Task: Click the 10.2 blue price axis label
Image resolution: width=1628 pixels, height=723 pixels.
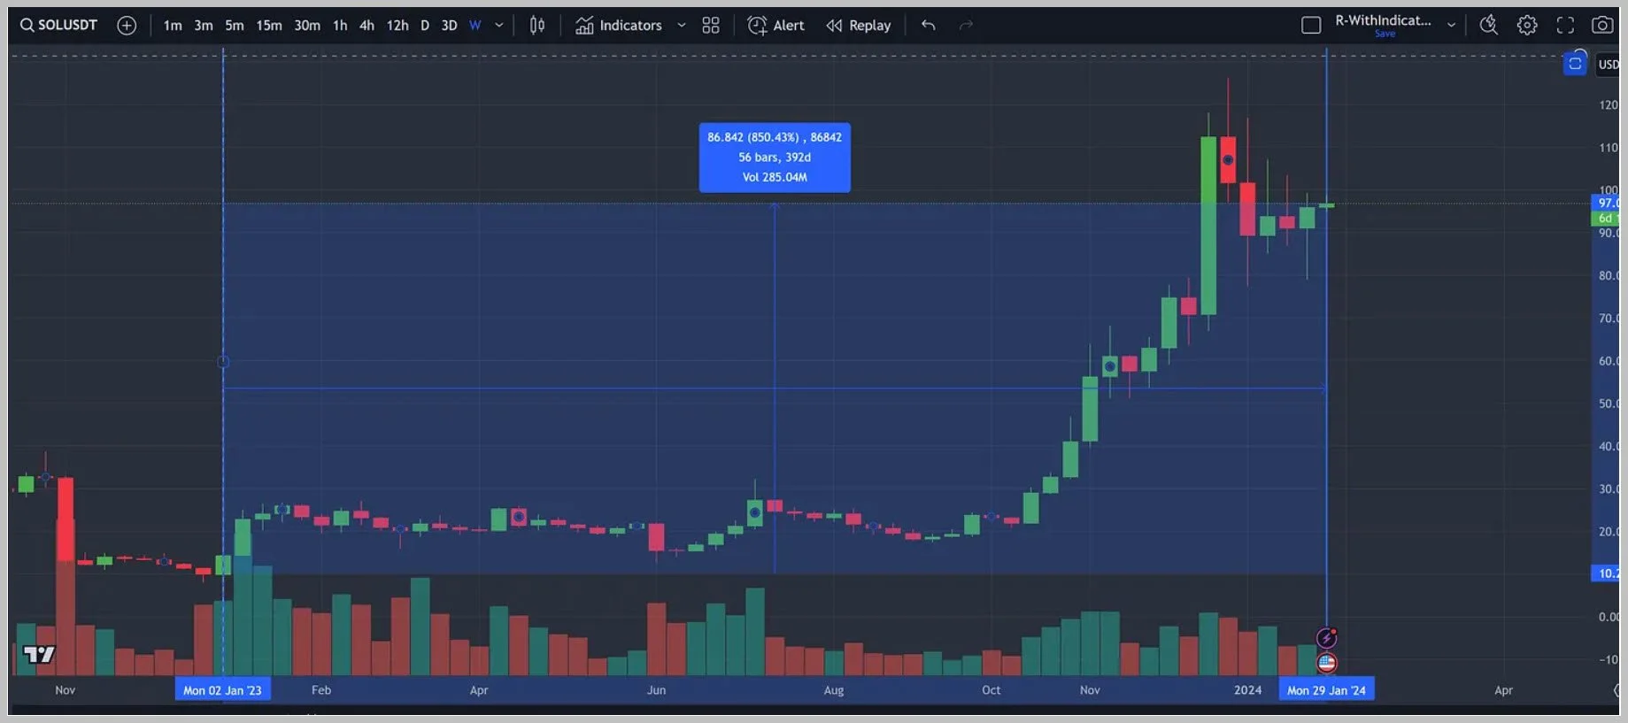Action: coord(1607,573)
